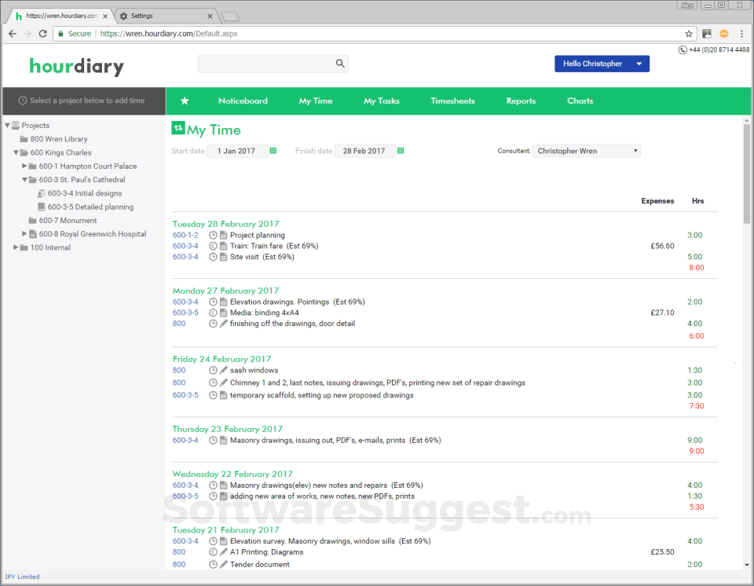This screenshot has height=586, width=754.
Task: Click the refresh icon beside the My Time heading
Action: (x=178, y=128)
